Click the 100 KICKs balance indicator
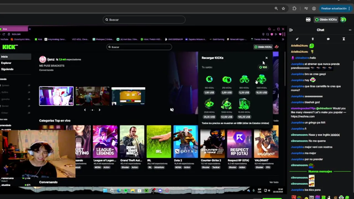This screenshot has width=354, height=199. coord(263,67)
